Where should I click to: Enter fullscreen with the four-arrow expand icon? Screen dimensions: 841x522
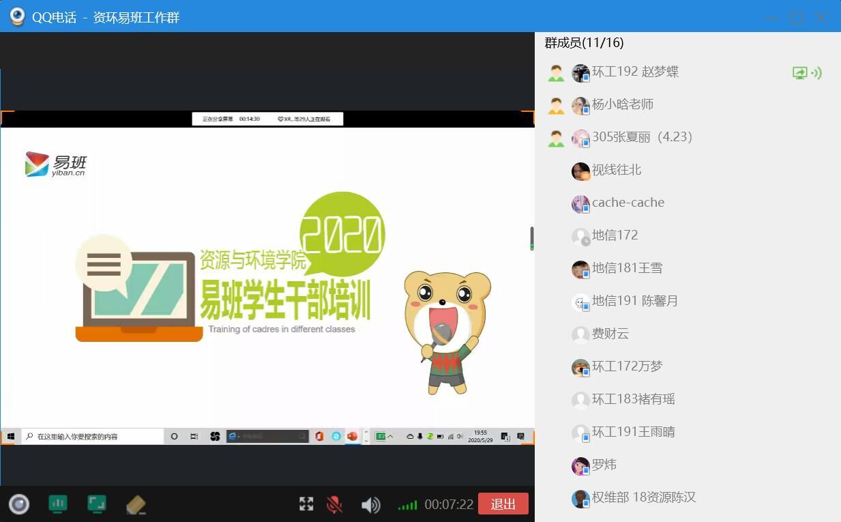[306, 504]
